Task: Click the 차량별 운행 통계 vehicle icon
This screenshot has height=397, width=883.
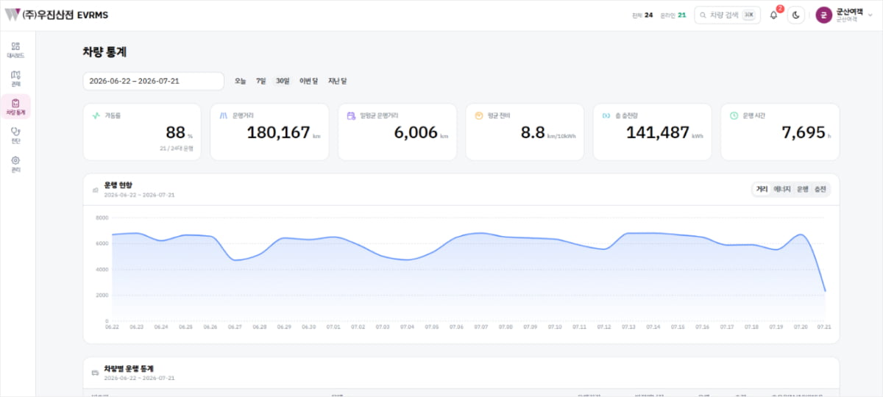Action: (x=95, y=373)
